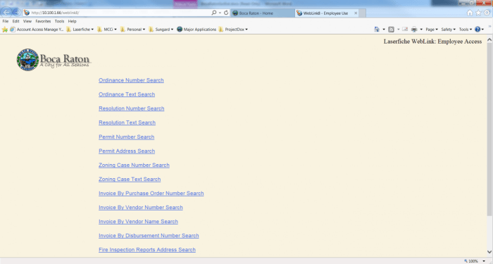Image resolution: width=493 pixels, height=264 pixels.
Task: Click the scrollbar down arrow
Action: (x=489, y=252)
